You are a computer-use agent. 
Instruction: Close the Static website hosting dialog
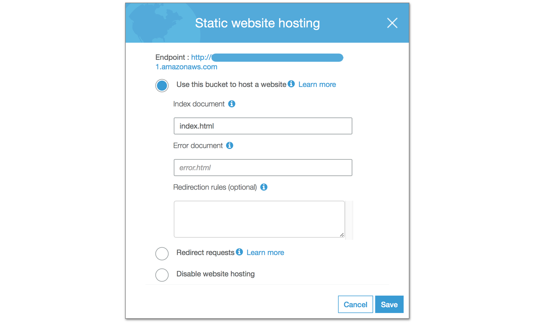tap(392, 23)
